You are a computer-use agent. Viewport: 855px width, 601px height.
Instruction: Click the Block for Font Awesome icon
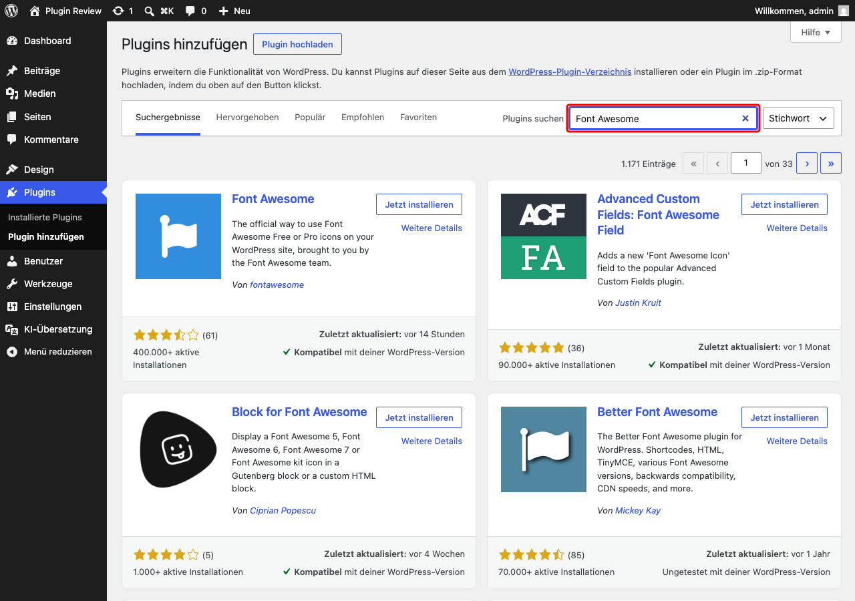tap(178, 449)
